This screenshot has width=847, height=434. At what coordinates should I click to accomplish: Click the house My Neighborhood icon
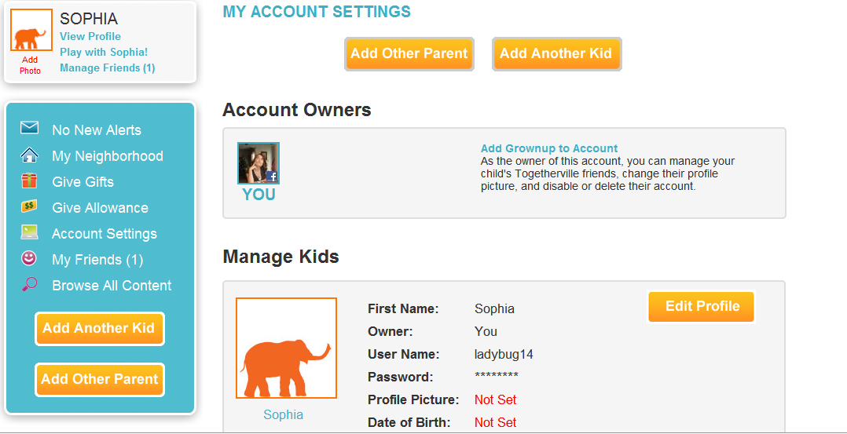tap(30, 155)
